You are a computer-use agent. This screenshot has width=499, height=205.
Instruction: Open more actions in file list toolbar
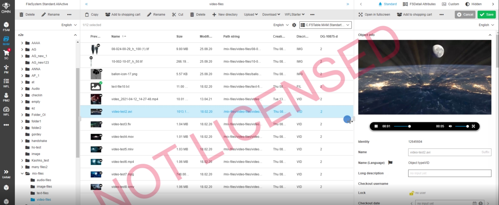pos(312,15)
